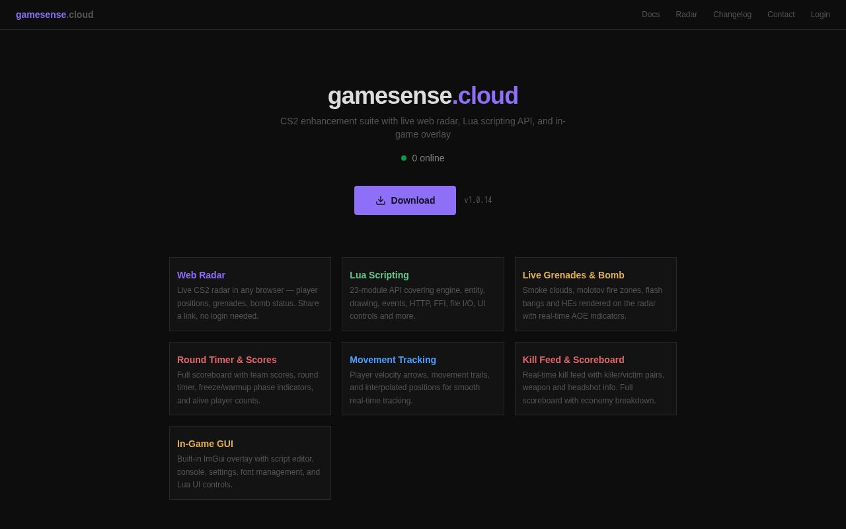Click the 'Player velocity arrows' description

420,387
